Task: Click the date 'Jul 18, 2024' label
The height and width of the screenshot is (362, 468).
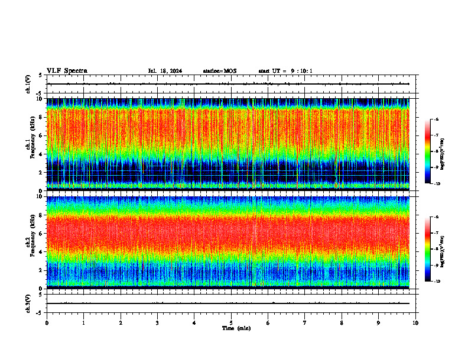Action: coord(165,71)
